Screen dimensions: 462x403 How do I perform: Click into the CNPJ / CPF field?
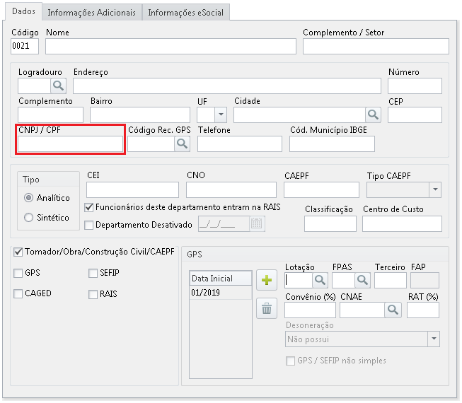coord(71,144)
